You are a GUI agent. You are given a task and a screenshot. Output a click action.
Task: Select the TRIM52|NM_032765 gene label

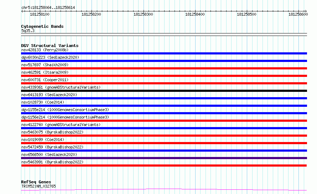click(x=38, y=186)
